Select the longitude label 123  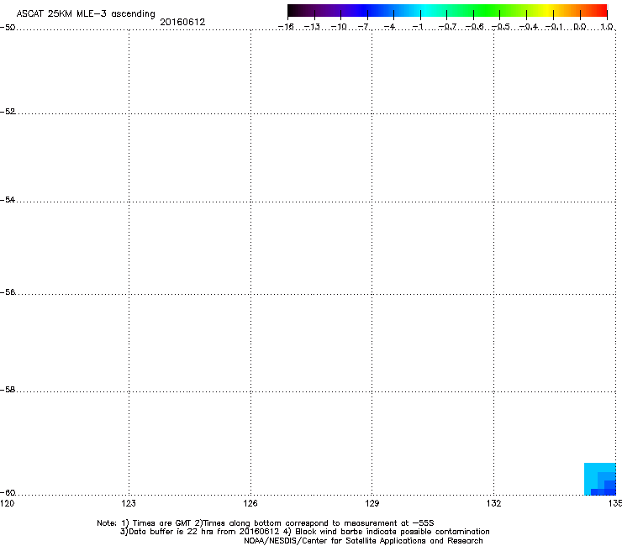click(x=129, y=503)
